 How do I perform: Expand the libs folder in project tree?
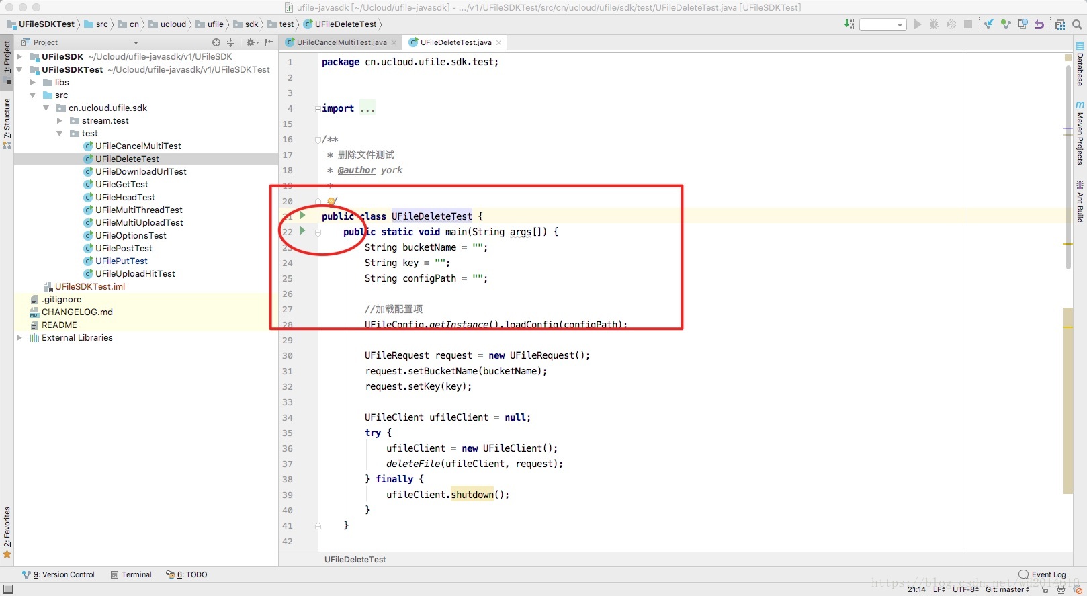pos(32,83)
